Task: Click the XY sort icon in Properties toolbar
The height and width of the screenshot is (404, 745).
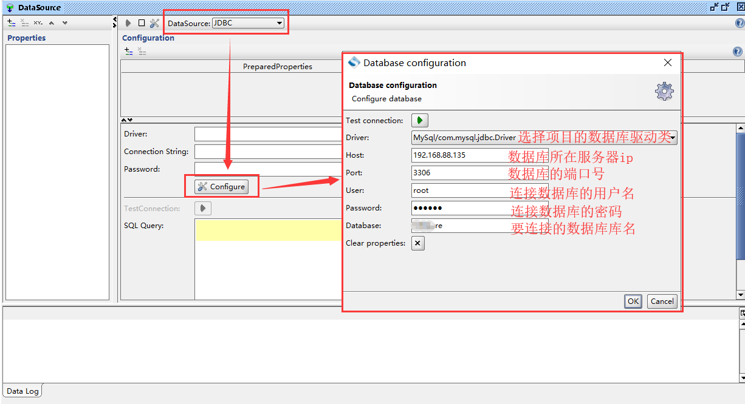Action: (38, 23)
